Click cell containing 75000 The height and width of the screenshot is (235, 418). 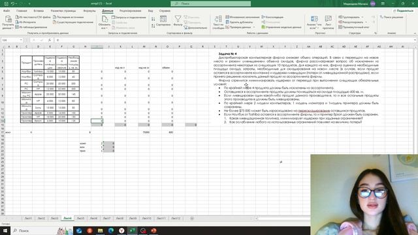[144, 132]
